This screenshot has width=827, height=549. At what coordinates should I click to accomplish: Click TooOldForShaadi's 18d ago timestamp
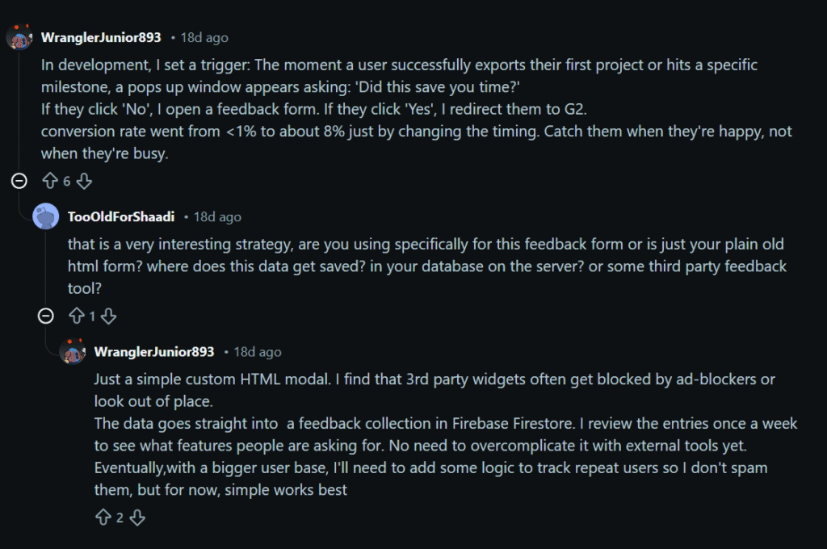217,217
